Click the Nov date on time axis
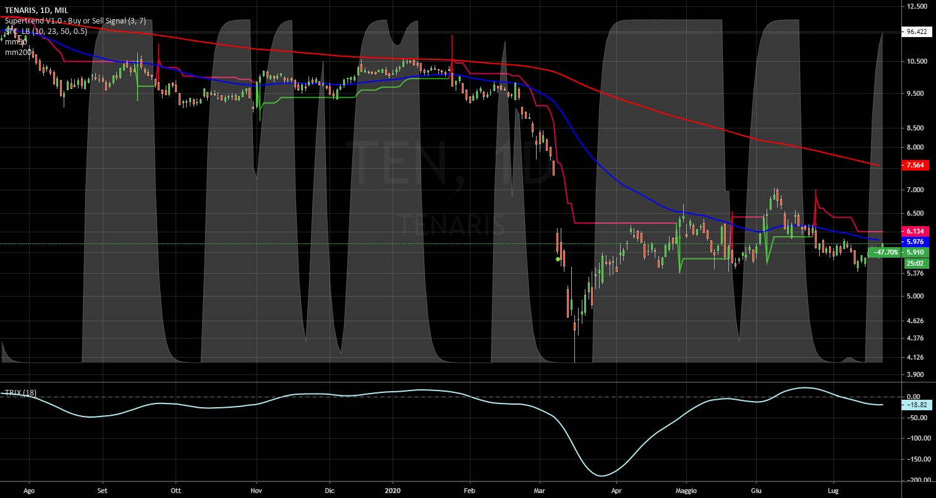This screenshot has height=498, width=936. 257,491
